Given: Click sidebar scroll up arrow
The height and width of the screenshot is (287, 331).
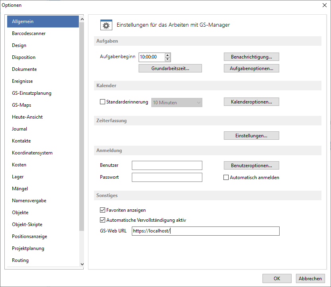Looking at the screenshot, I should (x=82, y=19).
